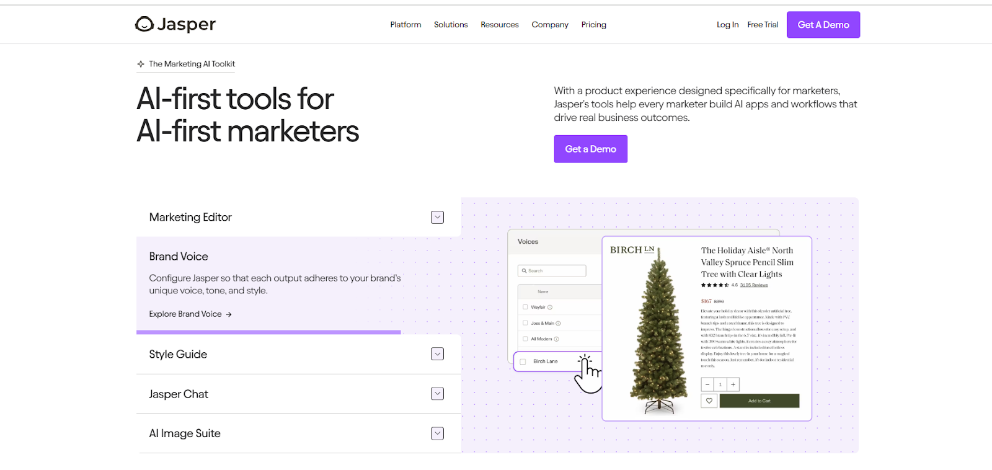Open the Company menu
Image resolution: width=992 pixels, height=470 pixels.
coord(550,25)
